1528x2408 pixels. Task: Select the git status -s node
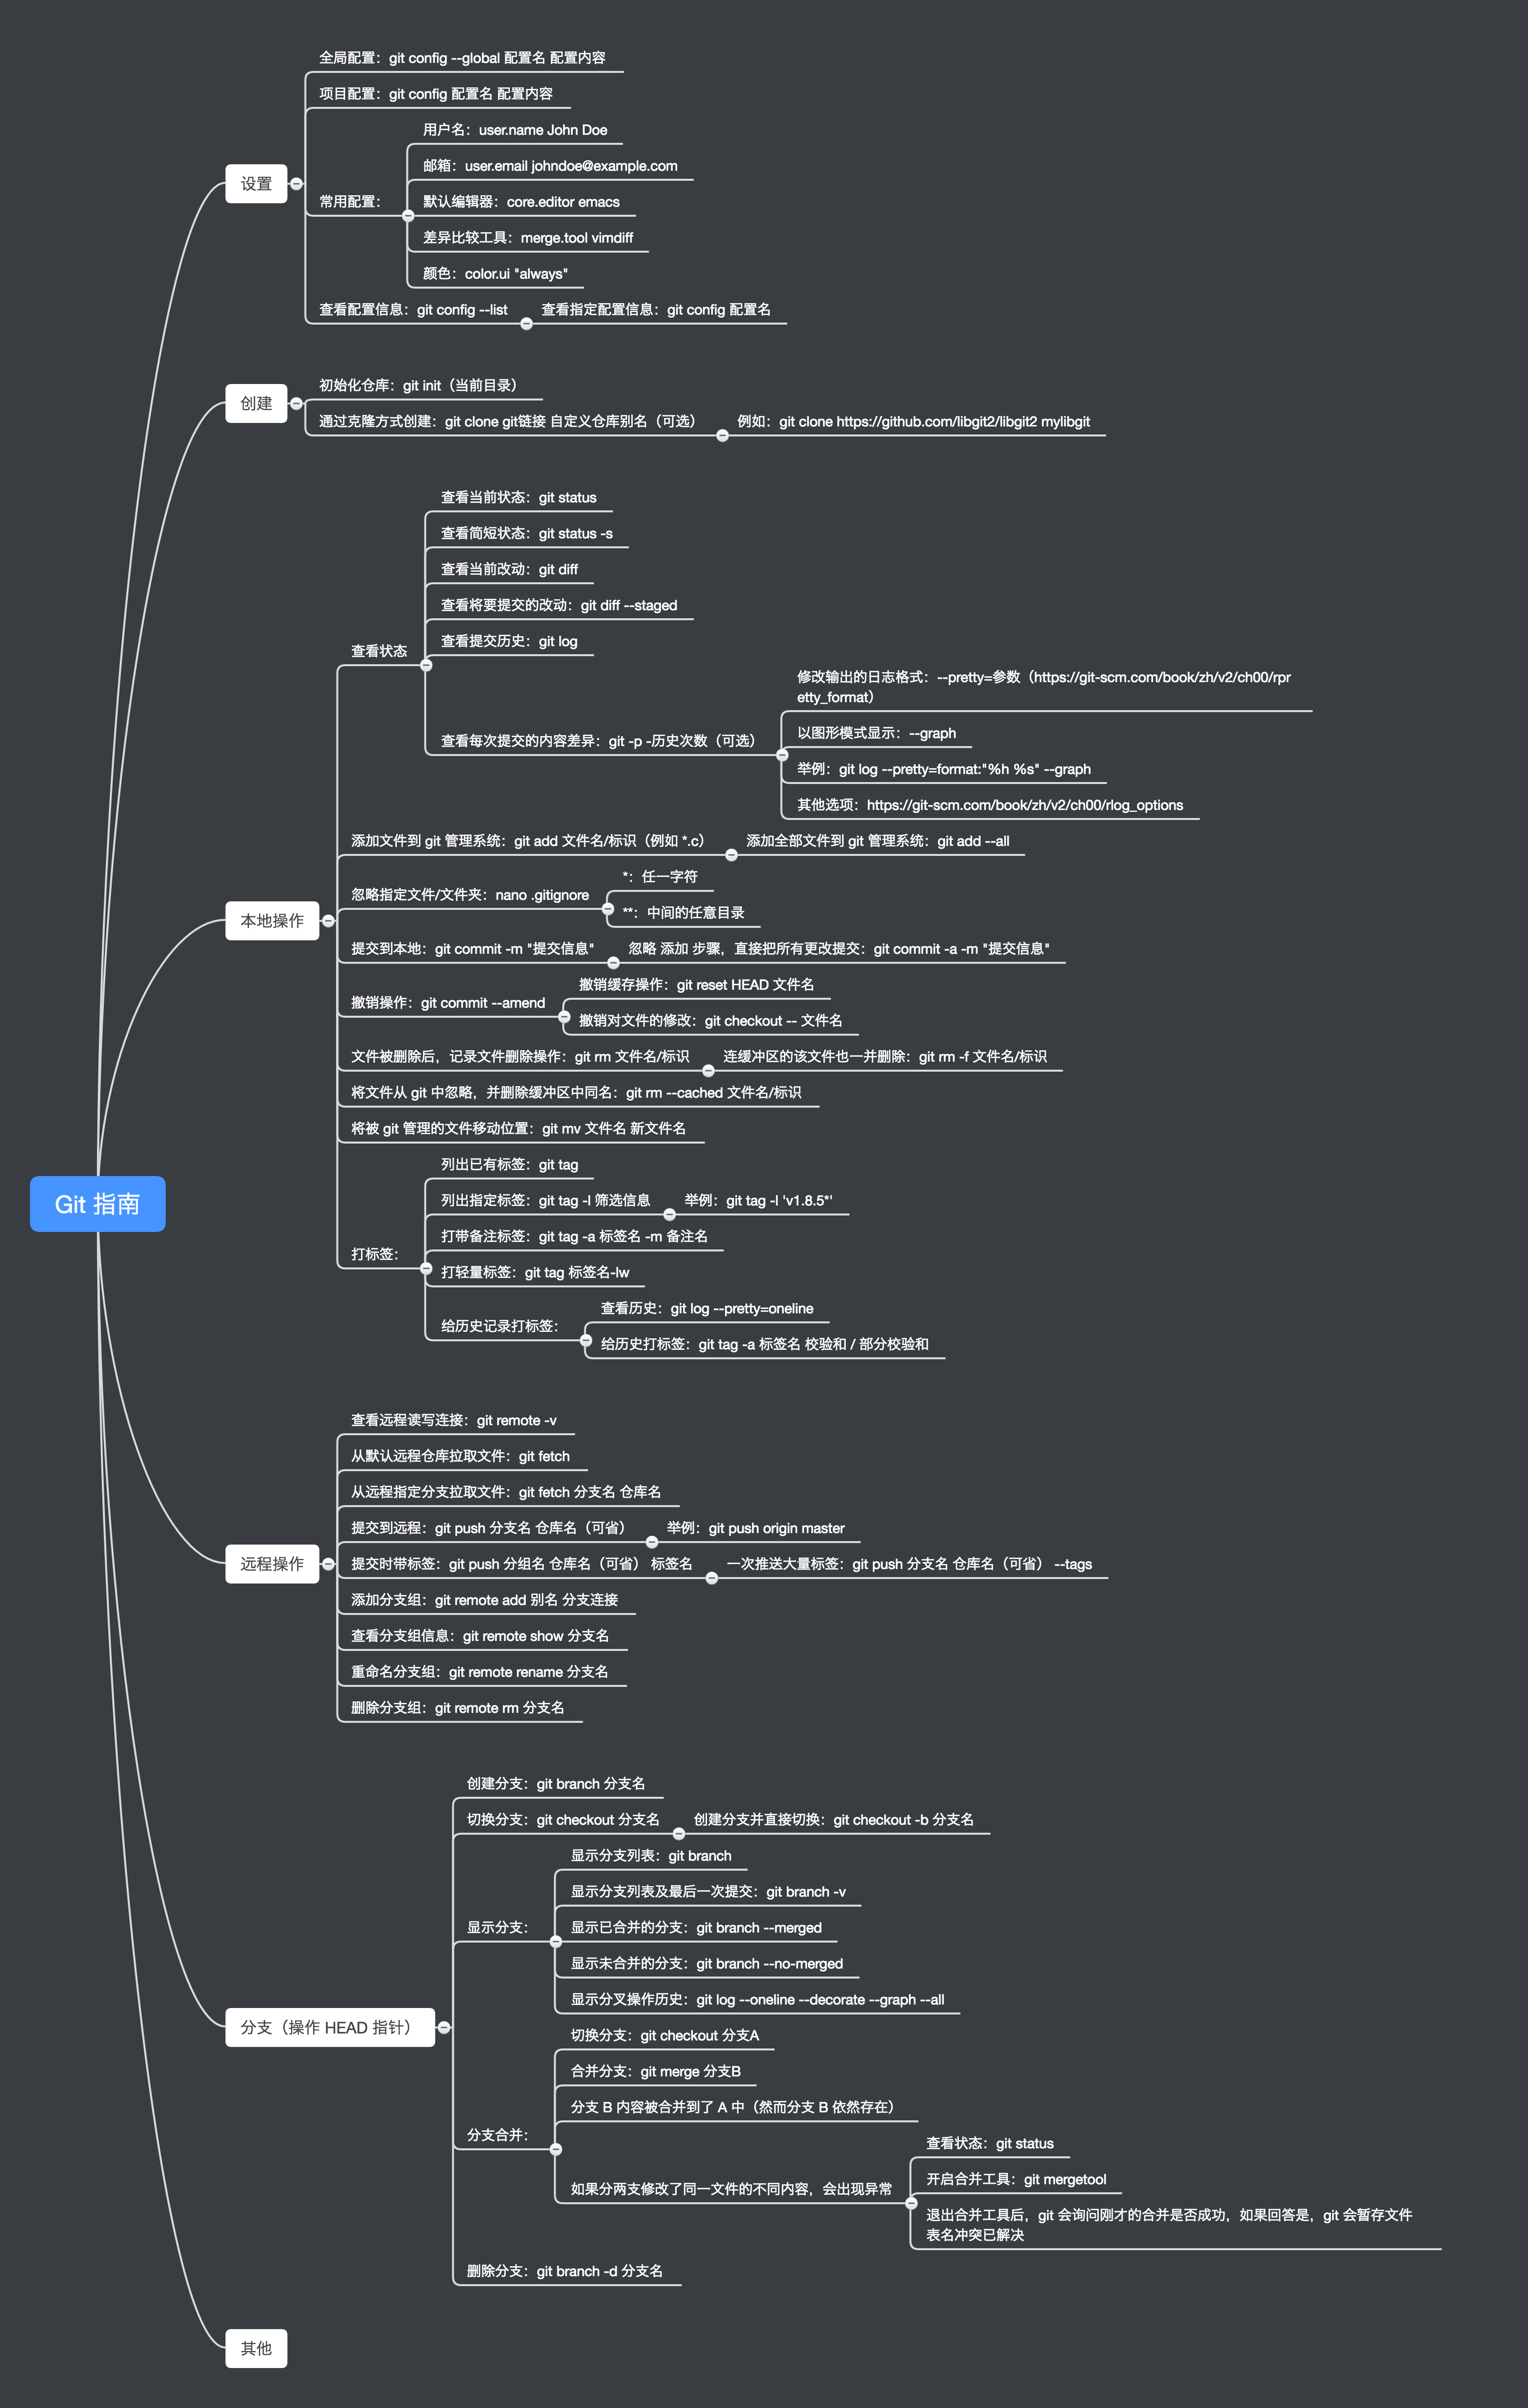(x=526, y=534)
